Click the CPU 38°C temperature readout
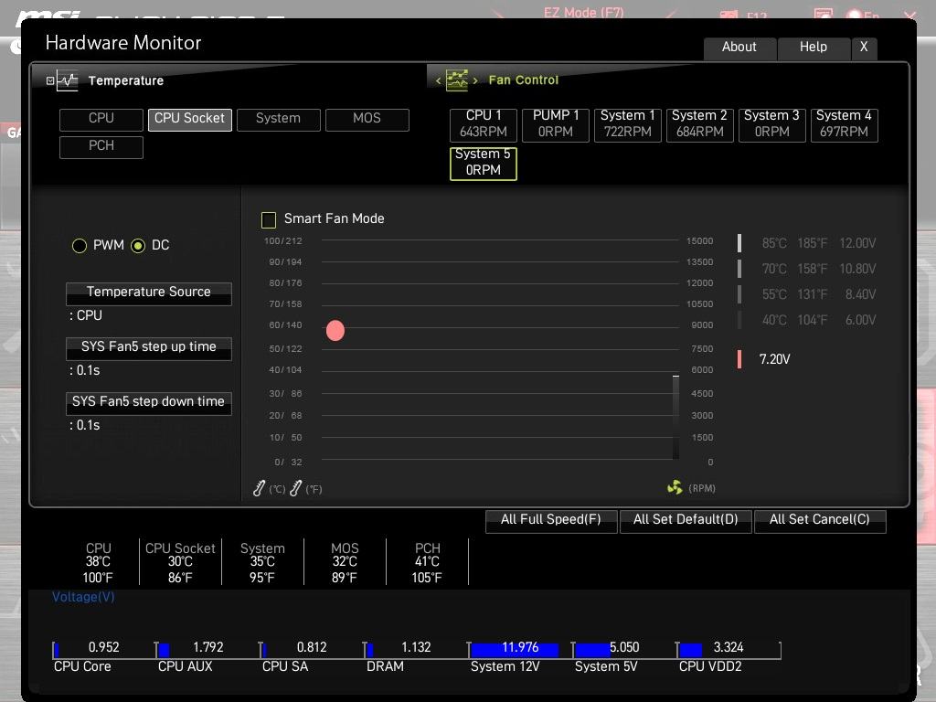 pos(98,562)
